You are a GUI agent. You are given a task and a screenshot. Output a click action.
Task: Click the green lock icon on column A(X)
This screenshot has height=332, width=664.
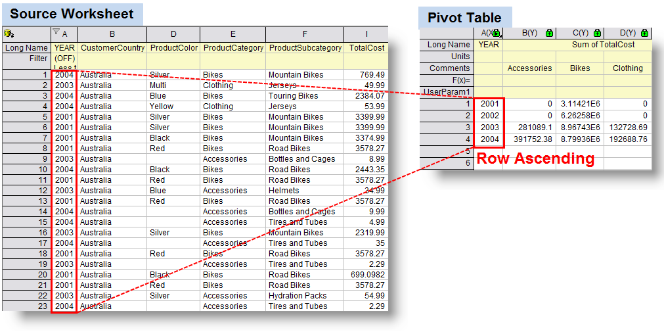click(496, 33)
